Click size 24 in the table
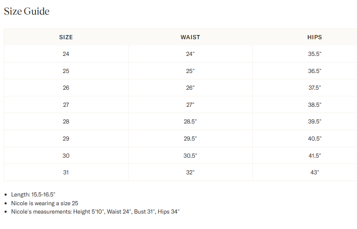357x229 pixels. [x=66, y=54]
